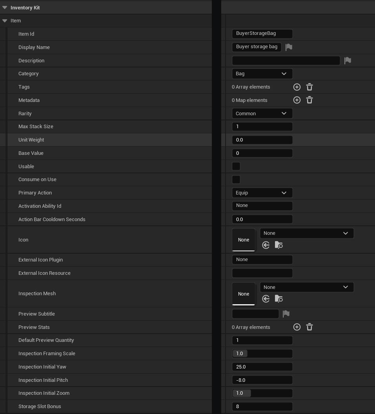Use selected asset arrow for Icon
This screenshot has height=414, width=375.
[266, 245]
